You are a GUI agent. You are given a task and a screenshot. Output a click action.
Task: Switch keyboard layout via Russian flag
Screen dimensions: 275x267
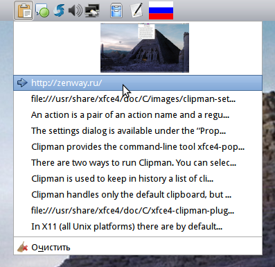161,10
